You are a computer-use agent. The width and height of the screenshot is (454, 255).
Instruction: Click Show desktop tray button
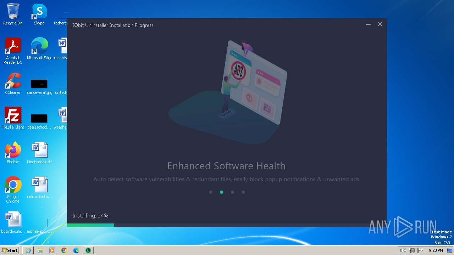(x=450, y=250)
